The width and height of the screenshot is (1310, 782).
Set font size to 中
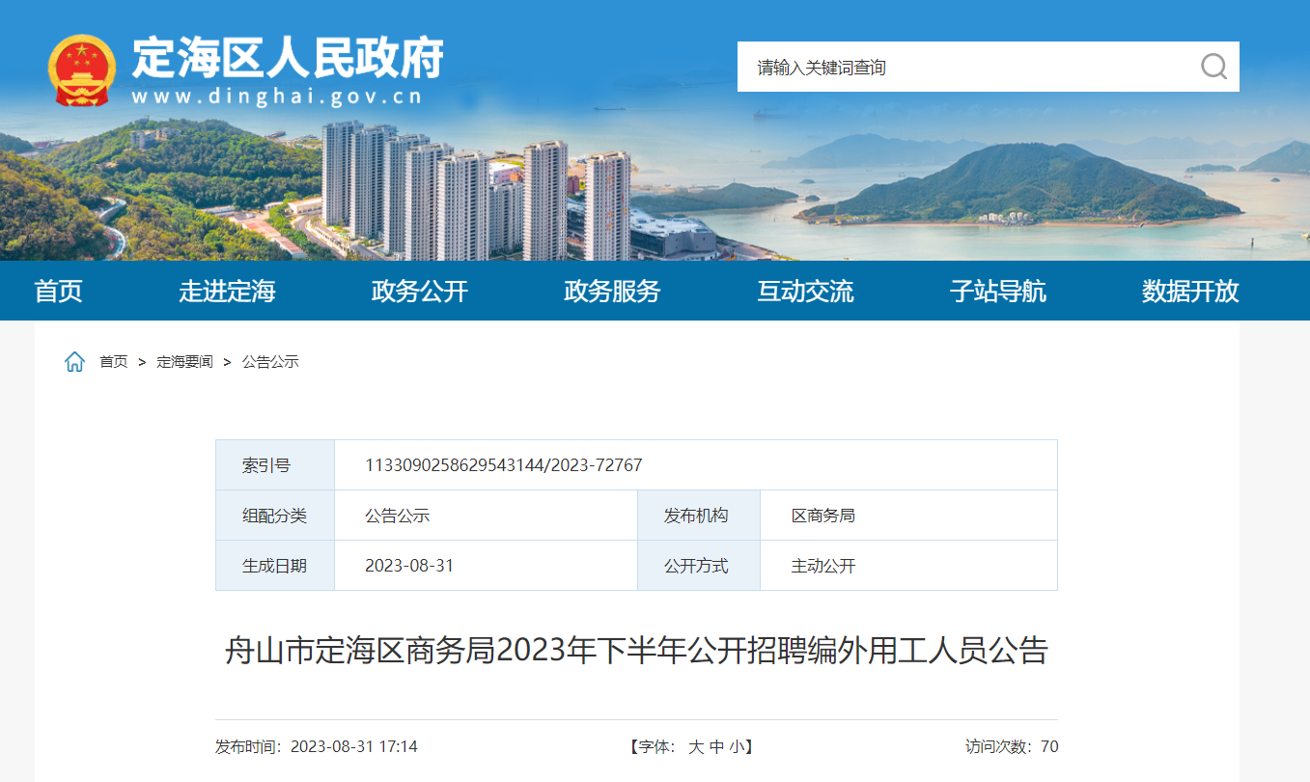click(x=716, y=747)
